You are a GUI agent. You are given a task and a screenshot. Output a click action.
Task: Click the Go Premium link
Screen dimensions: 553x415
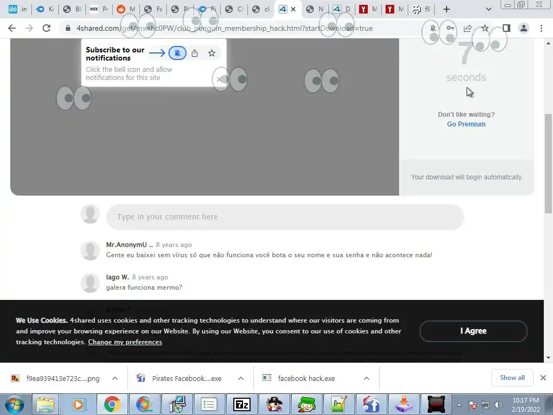point(466,124)
